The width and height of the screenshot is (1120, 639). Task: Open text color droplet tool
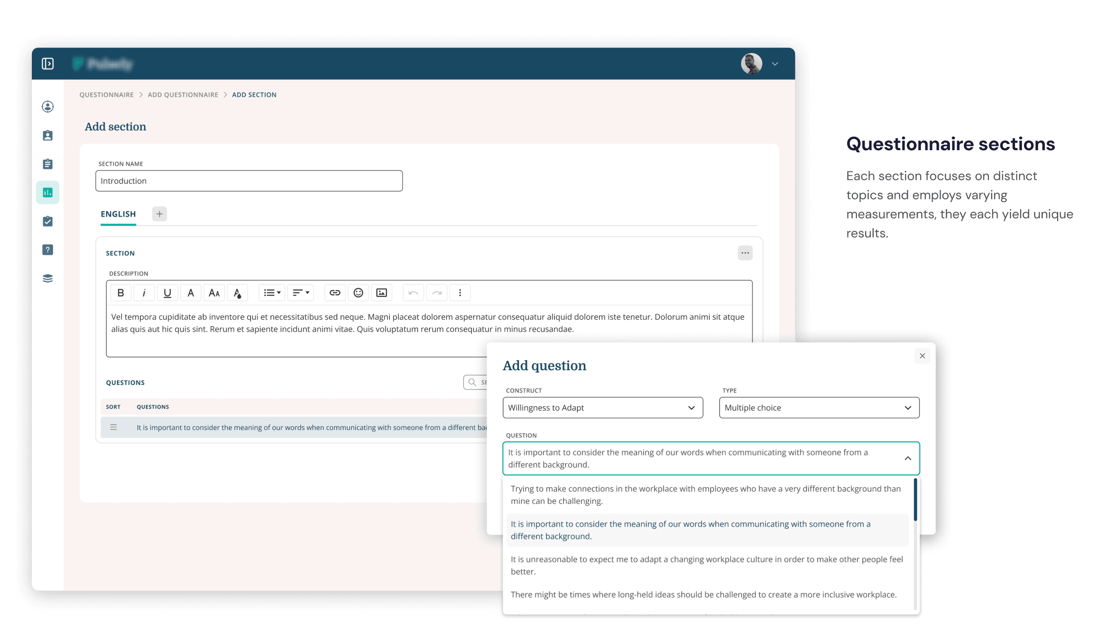click(237, 293)
